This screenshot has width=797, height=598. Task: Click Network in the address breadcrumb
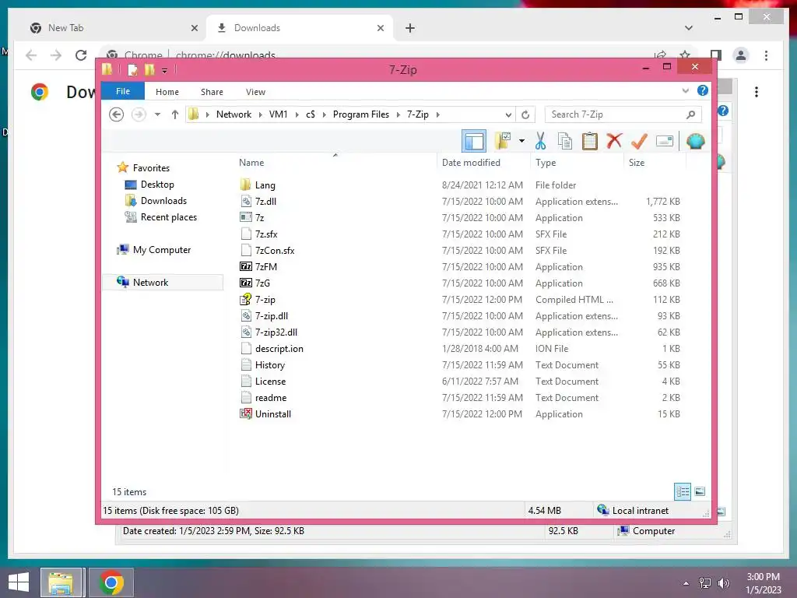tap(233, 114)
